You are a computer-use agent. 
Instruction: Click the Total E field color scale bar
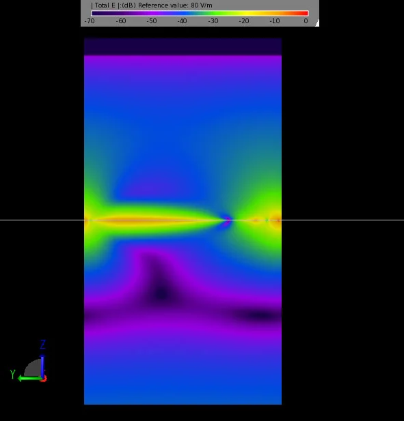point(200,13)
